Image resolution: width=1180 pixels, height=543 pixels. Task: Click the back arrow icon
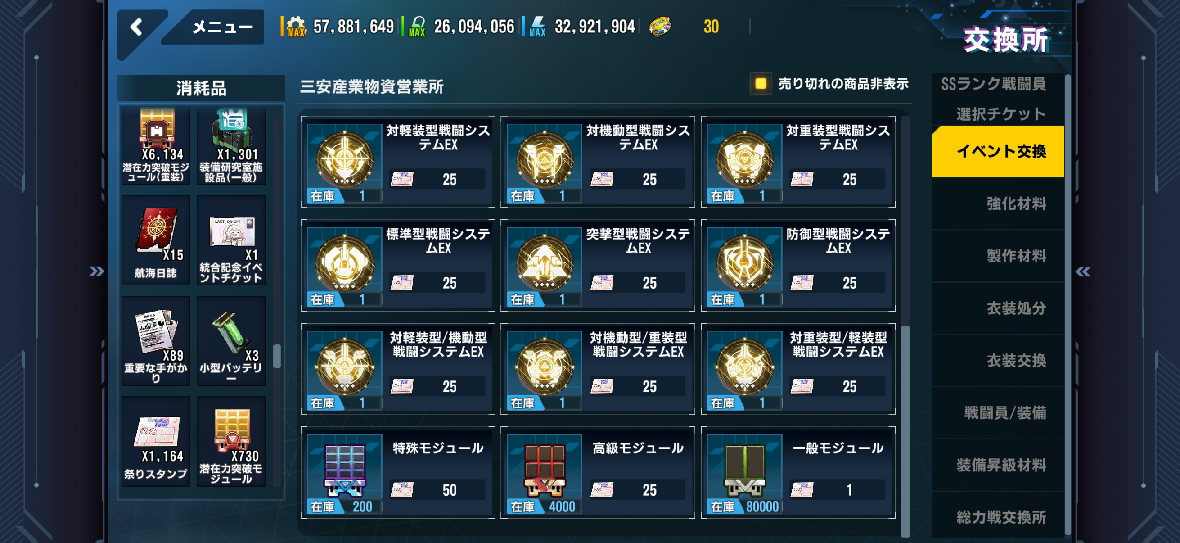pyautogui.click(x=137, y=27)
